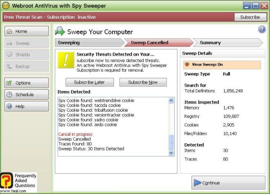Select 'zedo cookie' entry
Screen dimensions: 270x194
point(88,125)
